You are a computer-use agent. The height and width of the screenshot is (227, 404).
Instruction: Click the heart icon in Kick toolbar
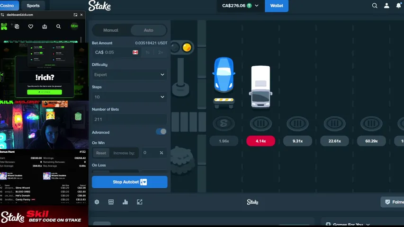[31, 26]
